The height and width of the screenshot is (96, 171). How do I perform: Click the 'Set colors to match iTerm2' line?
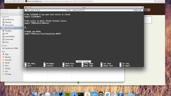[x=45, y=21]
